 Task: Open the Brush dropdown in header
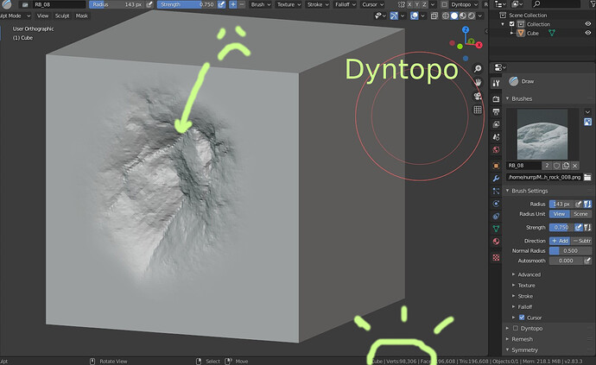point(260,4)
